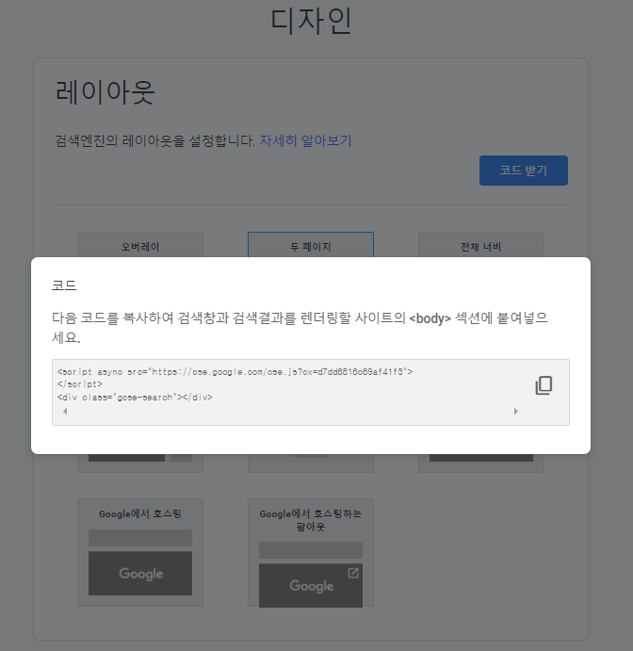Choose the Google에서 호스팅 layout card
The width and height of the screenshot is (633, 651).
[x=140, y=552]
